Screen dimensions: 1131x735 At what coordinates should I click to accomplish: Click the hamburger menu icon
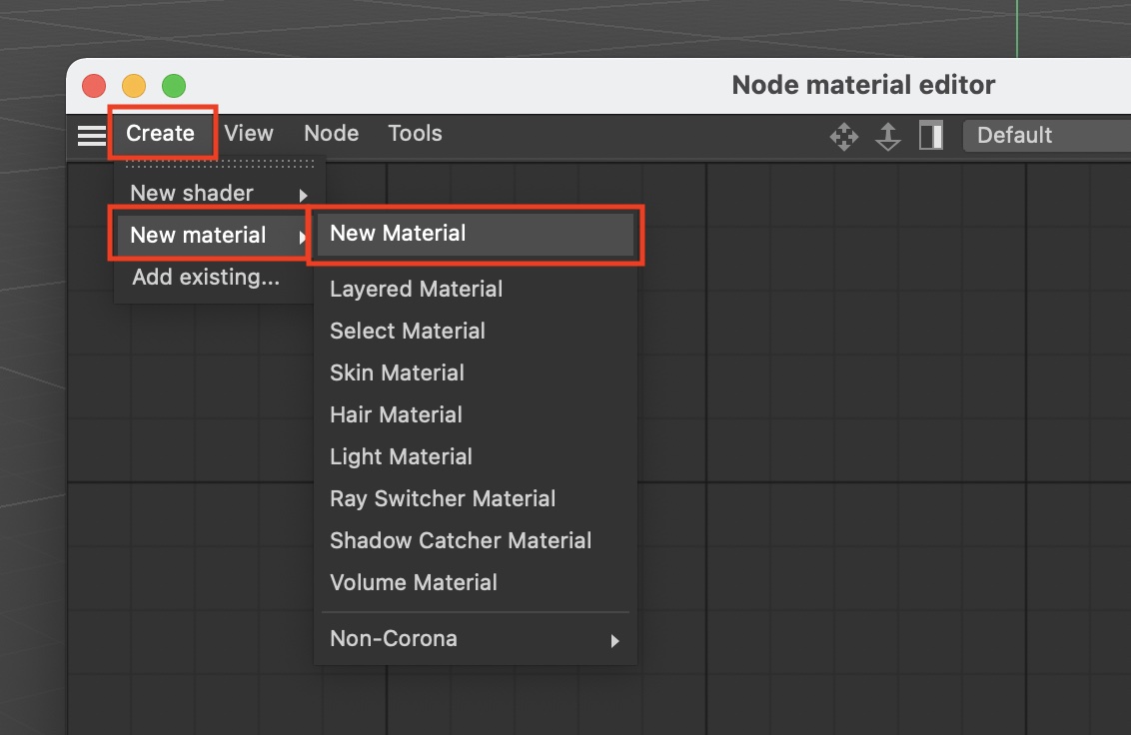[91, 135]
